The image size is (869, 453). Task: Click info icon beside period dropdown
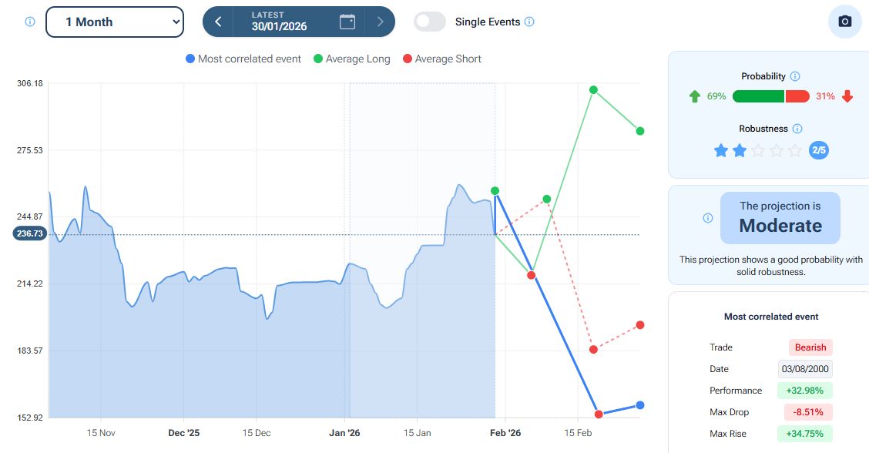point(30,22)
